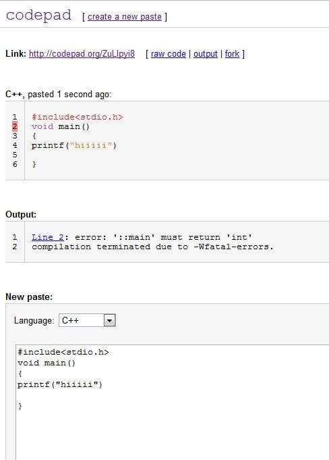This screenshot has width=329, height=460.
Task: Open the 'create a new paste' link
Action: (125, 17)
